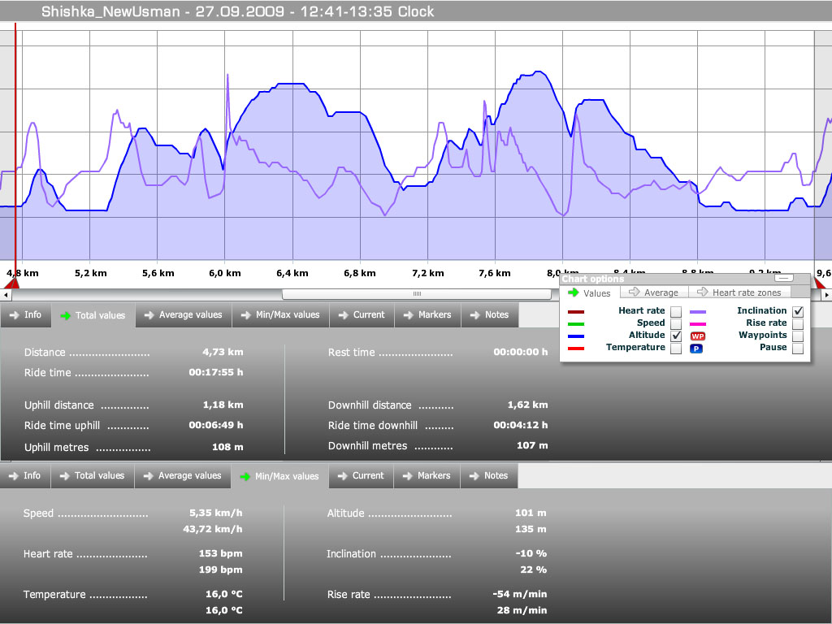
Task: Enable the Heart rate checkbox
Action: 676,311
